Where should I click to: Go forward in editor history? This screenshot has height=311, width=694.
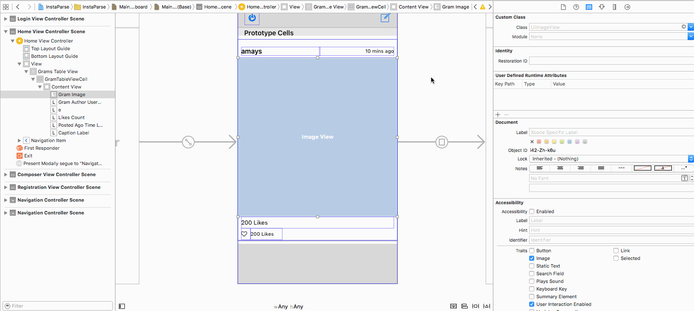pos(29,7)
